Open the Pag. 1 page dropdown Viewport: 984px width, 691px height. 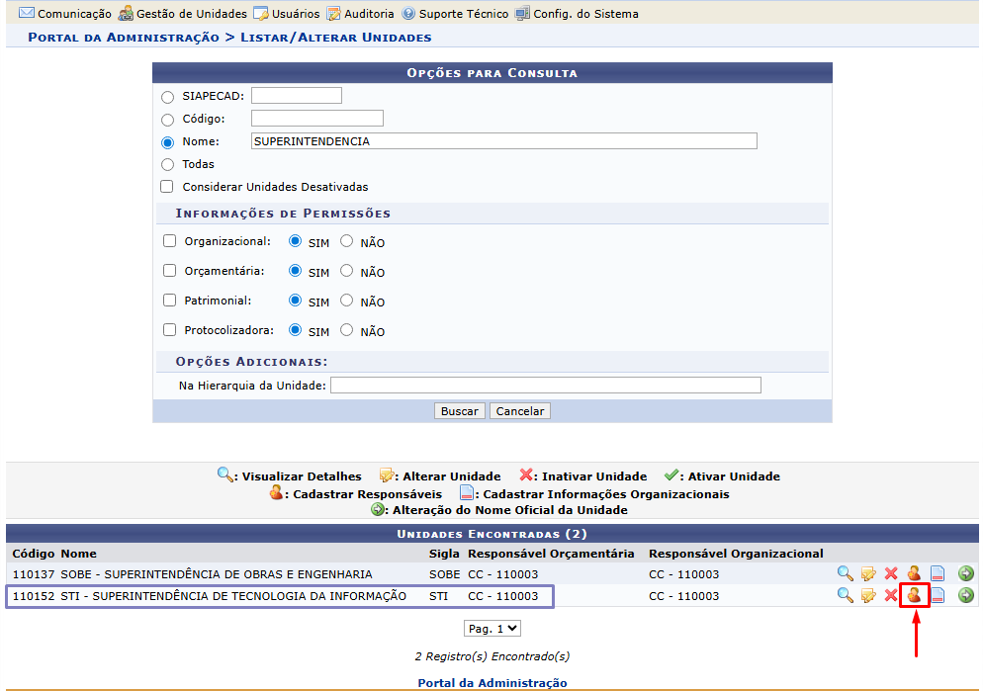[x=492, y=628]
